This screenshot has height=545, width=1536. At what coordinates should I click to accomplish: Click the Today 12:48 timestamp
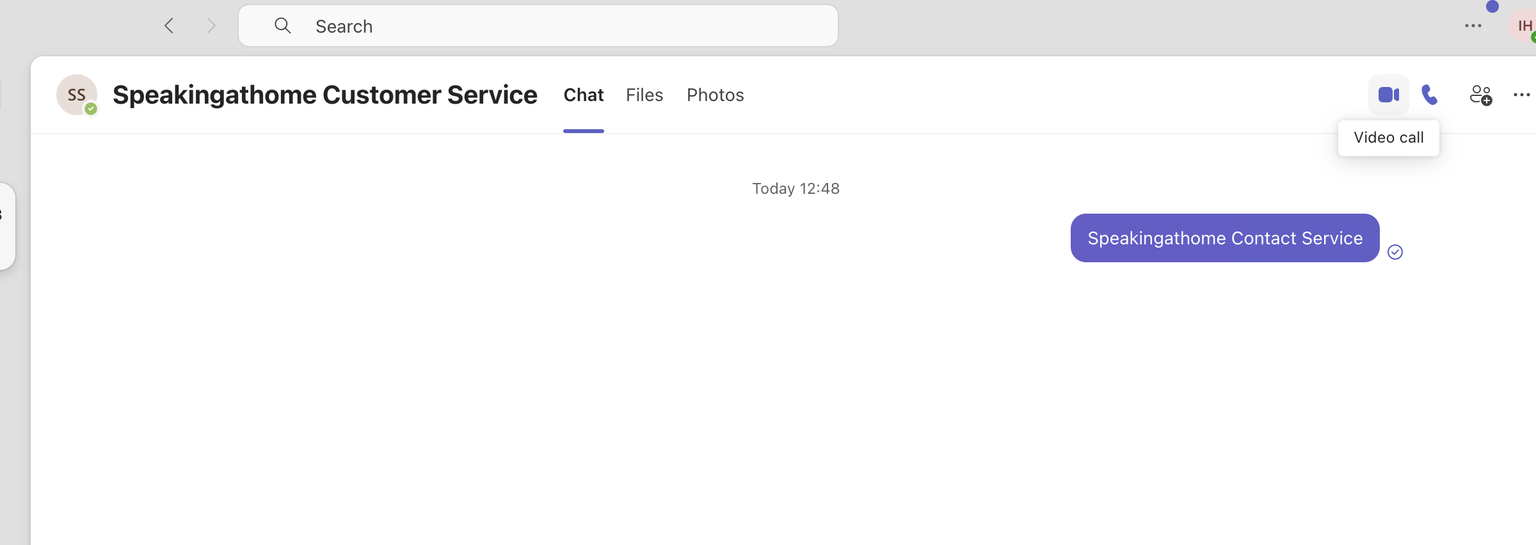point(796,189)
